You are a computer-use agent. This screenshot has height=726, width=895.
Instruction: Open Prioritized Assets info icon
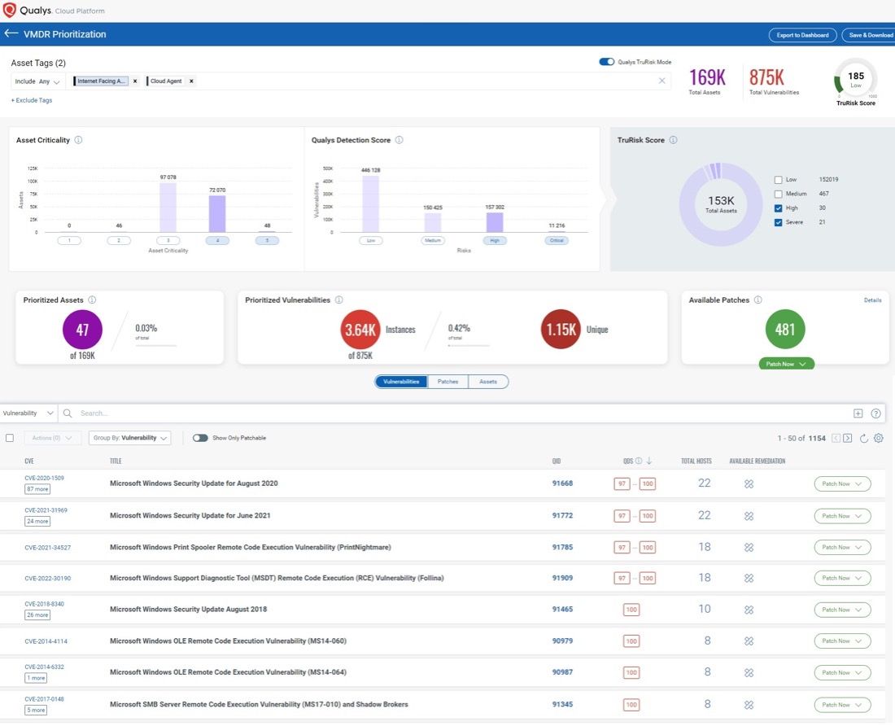point(92,300)
